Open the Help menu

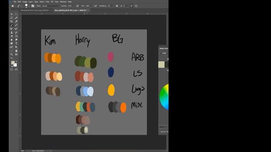(69, 2)
